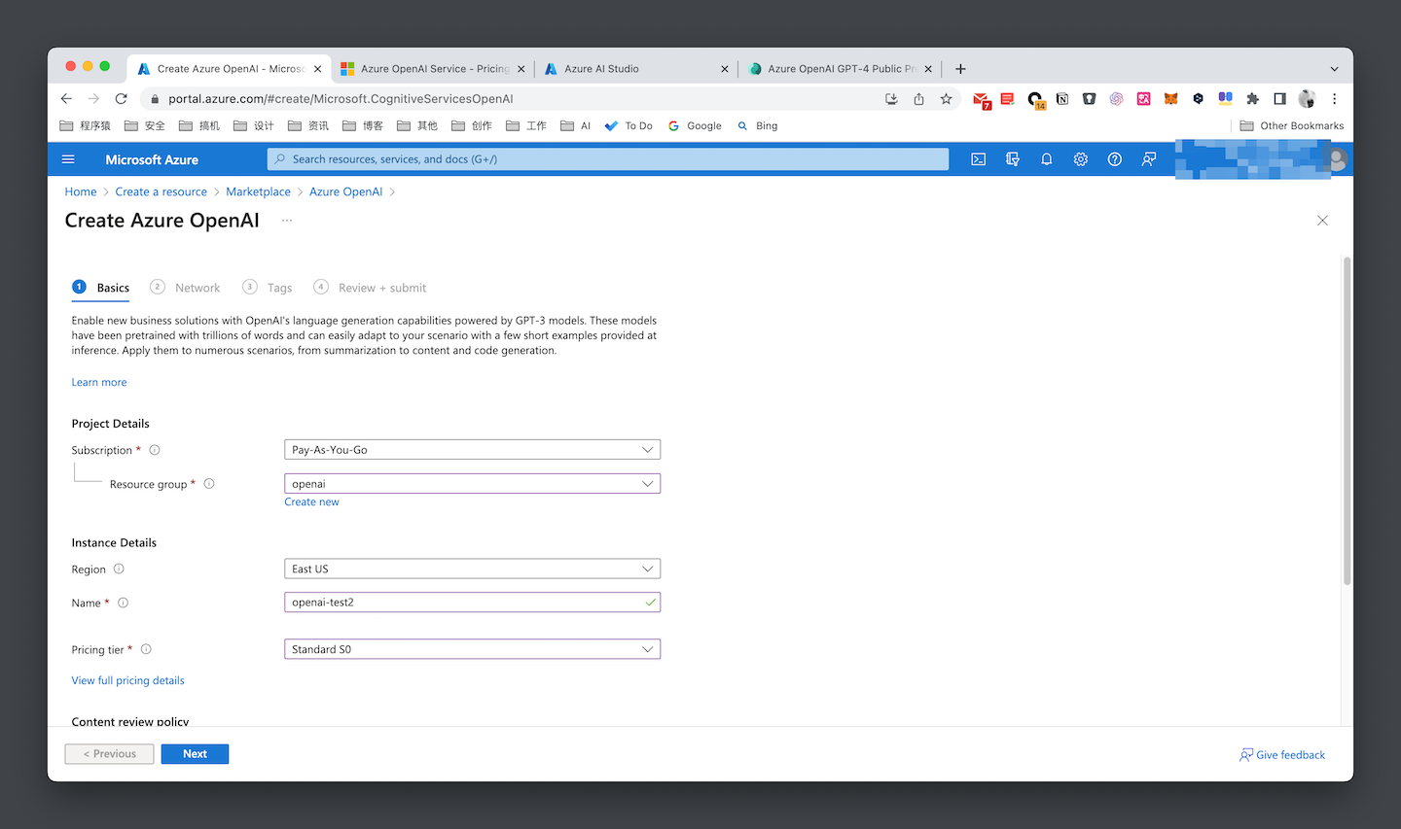This screenshot has height=829, width=1401.
Task: Click Create a resource breadcrumb
Action: (x=162, y=191)
